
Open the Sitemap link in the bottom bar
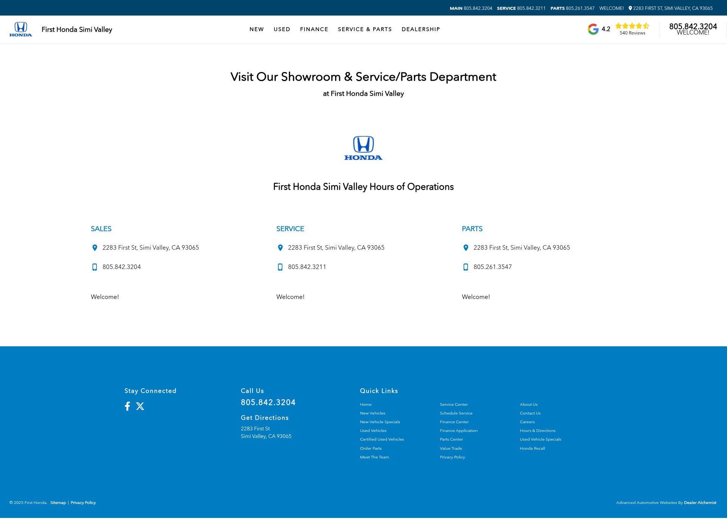point(58,503)
